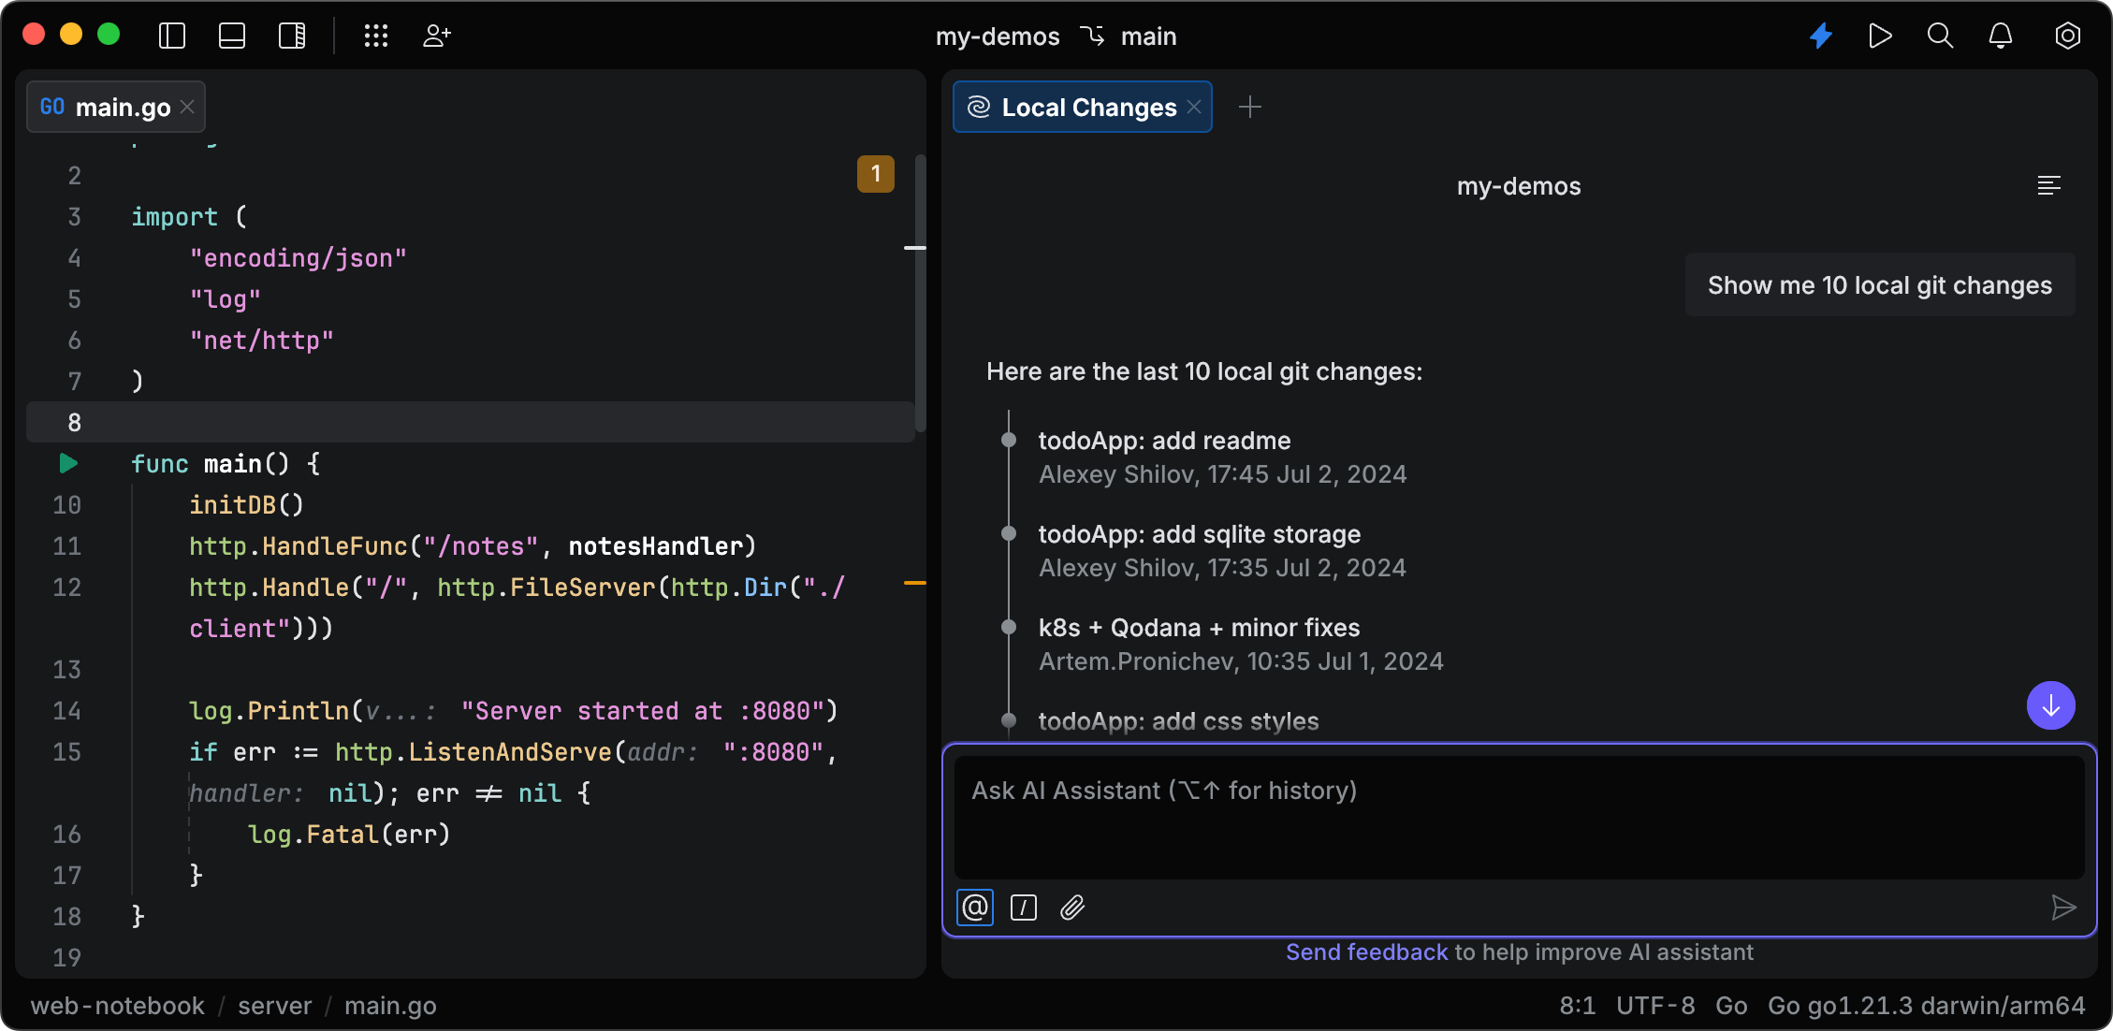2113x1031 pixels.
Task: Open the slash commands picker in chat
Action: point(1023,908)
